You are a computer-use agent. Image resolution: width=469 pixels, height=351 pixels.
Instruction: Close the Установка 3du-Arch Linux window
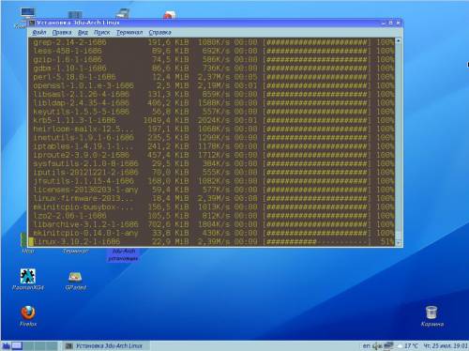[x=398, y=23]
